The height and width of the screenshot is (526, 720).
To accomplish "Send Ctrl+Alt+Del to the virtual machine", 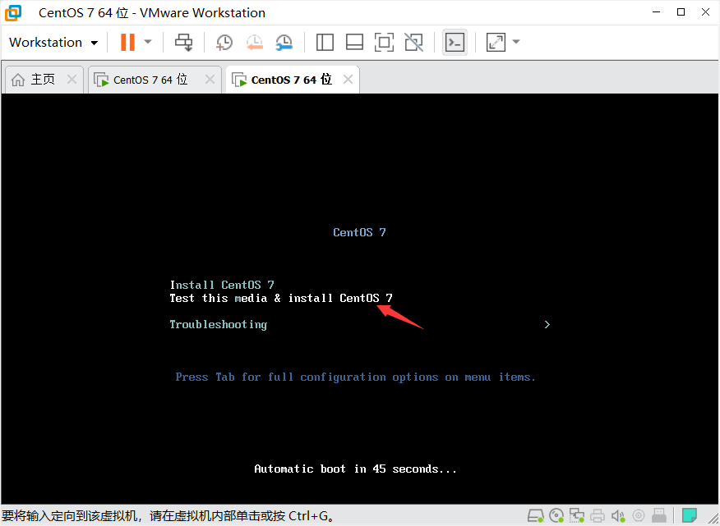I will [x=183, y=42].
